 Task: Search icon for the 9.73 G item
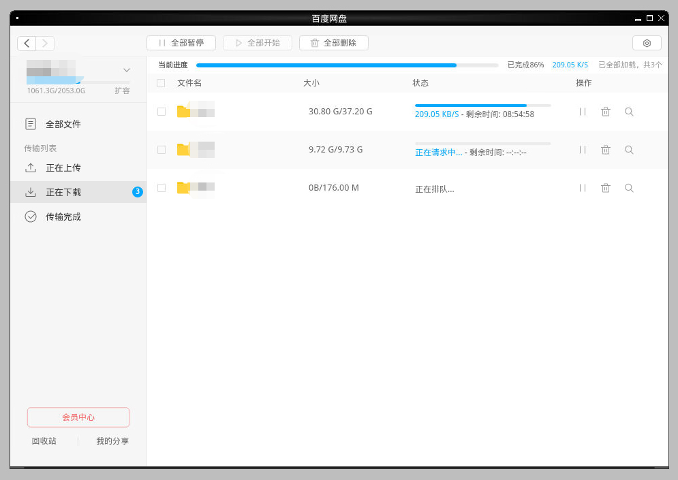pos(629,150)
